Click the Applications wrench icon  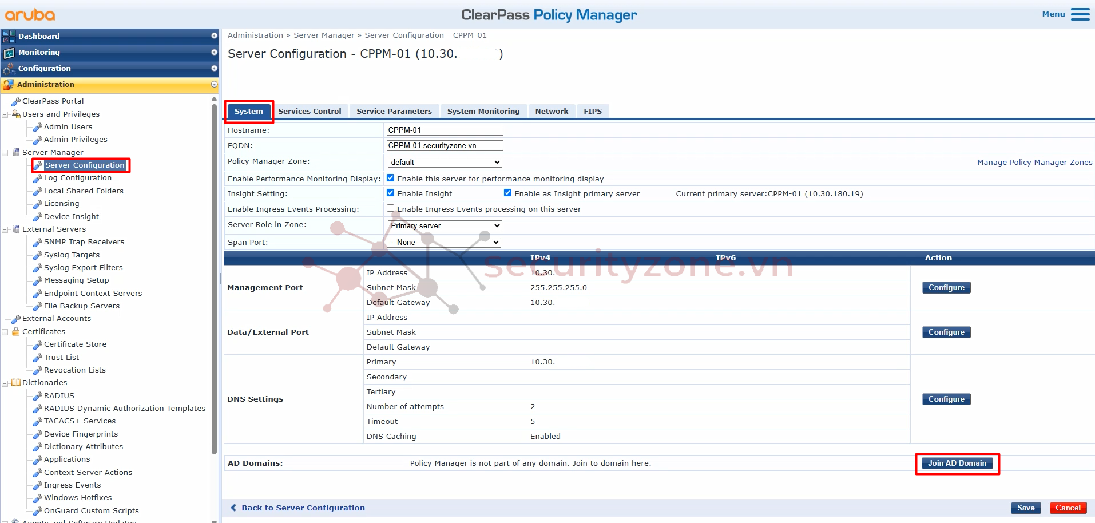(38, 459)
